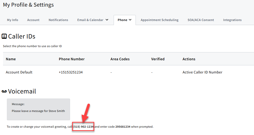Open the Notifications tab
The image size is (254, 135).
(58, 20)
